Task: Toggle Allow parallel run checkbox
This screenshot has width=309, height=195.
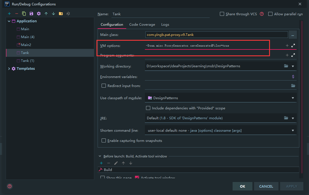Action: (271, 14)
